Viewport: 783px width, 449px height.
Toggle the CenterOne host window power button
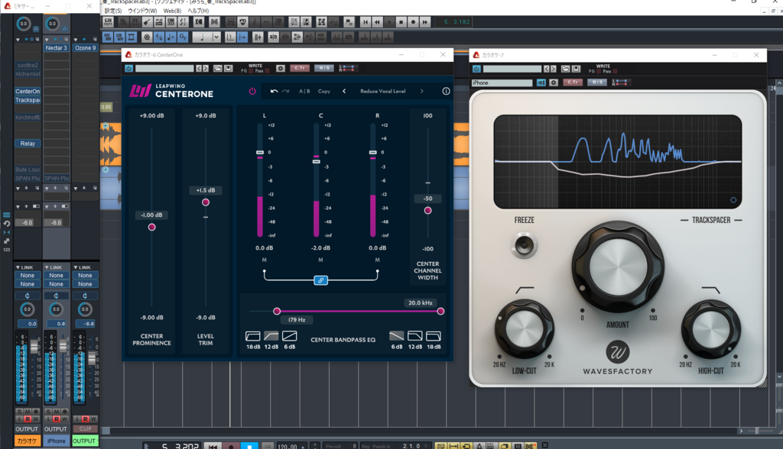pos(128,69)
